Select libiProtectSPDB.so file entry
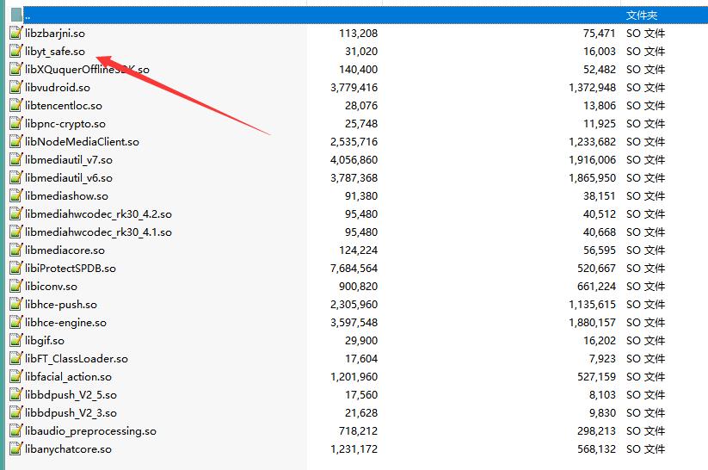Screen dimensions: 708x470 pyautogui.click(x=71, y=269)
